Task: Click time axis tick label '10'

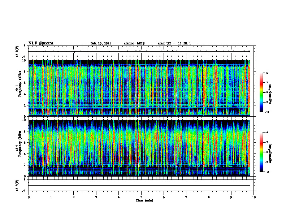Action: (254, 197)
